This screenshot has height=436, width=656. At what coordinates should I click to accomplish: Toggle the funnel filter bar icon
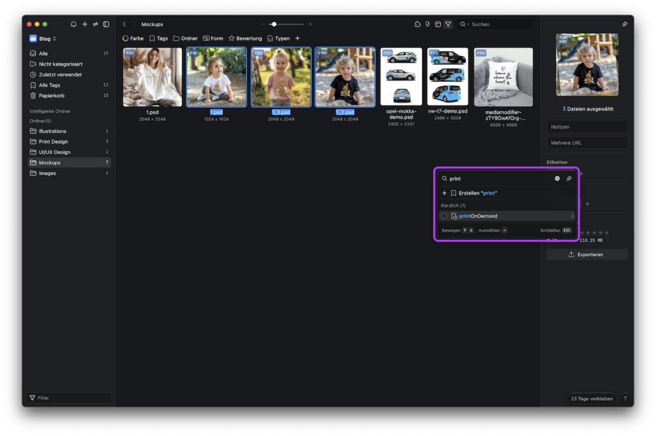click(x=448, y=24)
